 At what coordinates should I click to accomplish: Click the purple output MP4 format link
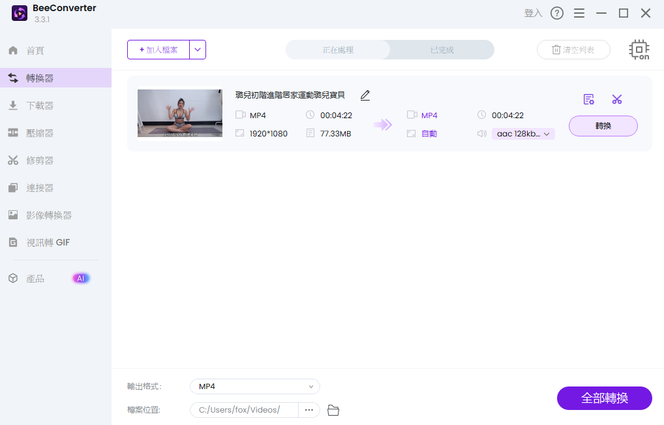tap(429, 116)
